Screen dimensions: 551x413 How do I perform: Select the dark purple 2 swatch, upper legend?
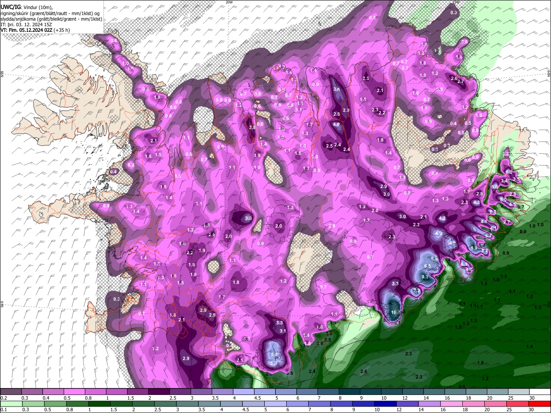point(158,392)
